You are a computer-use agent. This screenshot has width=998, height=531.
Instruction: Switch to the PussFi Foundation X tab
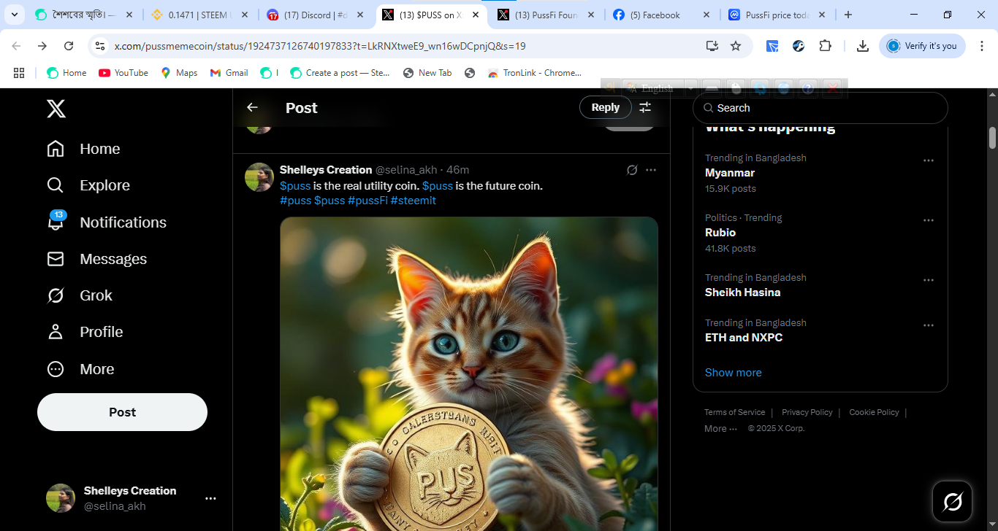pyautogui.click(x=545, y=15)
